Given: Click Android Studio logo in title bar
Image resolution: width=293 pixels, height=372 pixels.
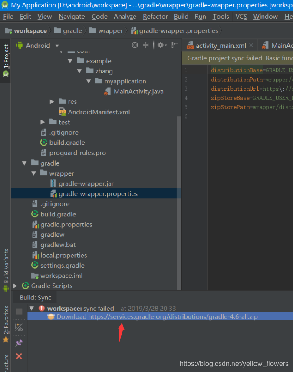Looking at the screenshot, I should (x=5, y=5).
